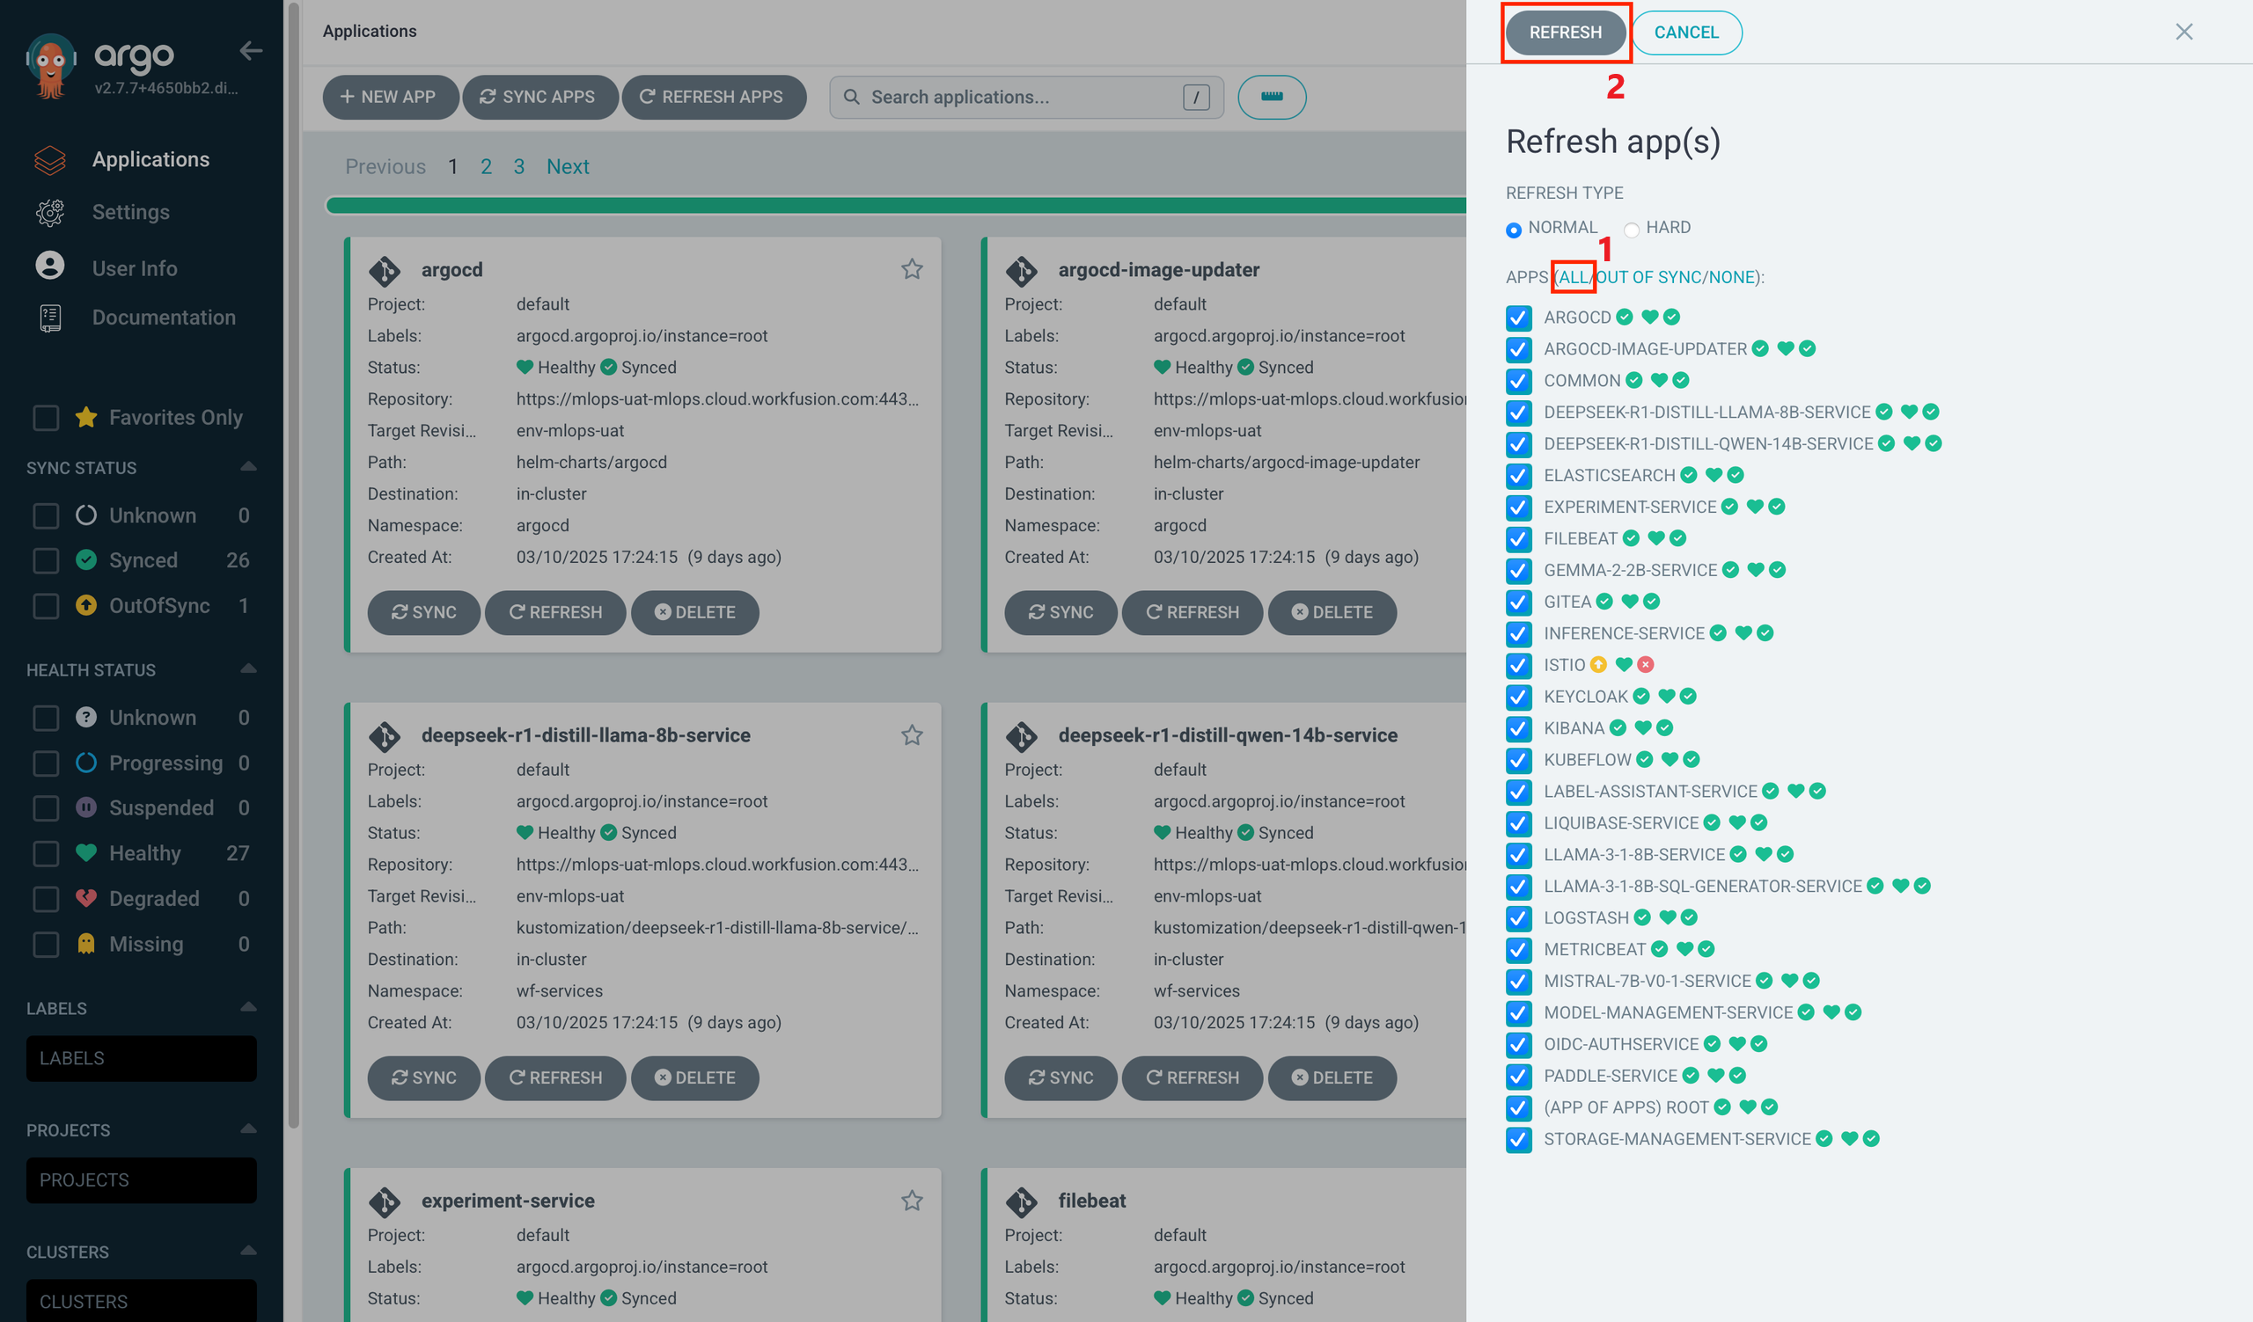Collapse the Health Status filter section
The width and height of the screenshot is (2253, 1322).
coord(248,668)
